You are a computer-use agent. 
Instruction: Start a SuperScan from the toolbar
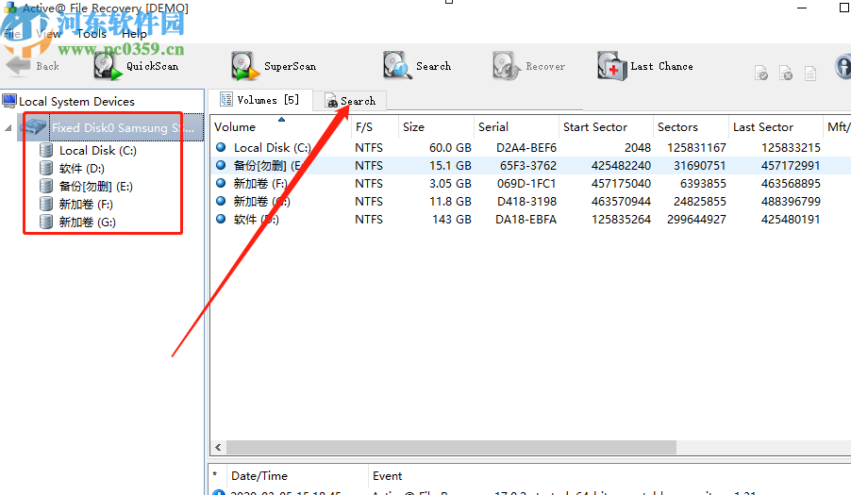[245, 66]
